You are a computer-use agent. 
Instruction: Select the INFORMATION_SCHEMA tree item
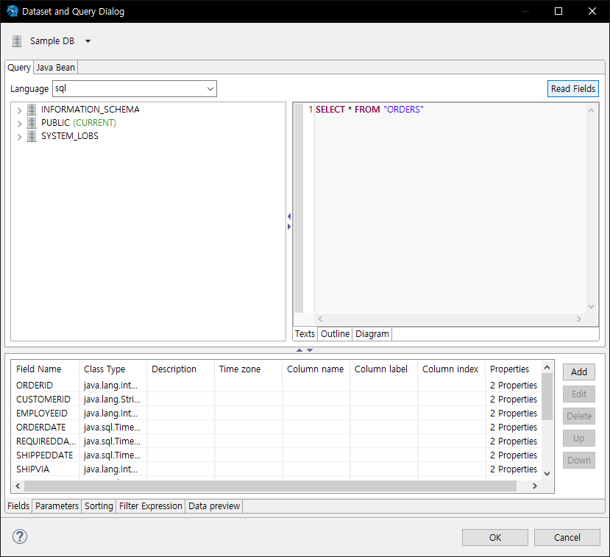91,110
